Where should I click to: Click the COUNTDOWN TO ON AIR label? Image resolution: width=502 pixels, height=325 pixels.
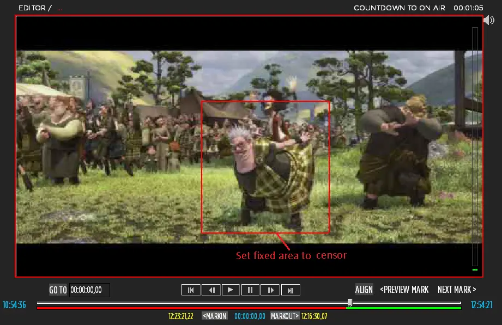coord(400,8)
